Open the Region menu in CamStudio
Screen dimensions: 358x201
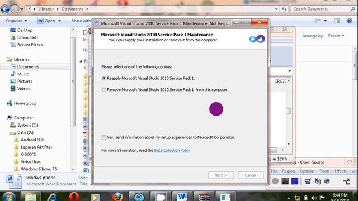288,171
